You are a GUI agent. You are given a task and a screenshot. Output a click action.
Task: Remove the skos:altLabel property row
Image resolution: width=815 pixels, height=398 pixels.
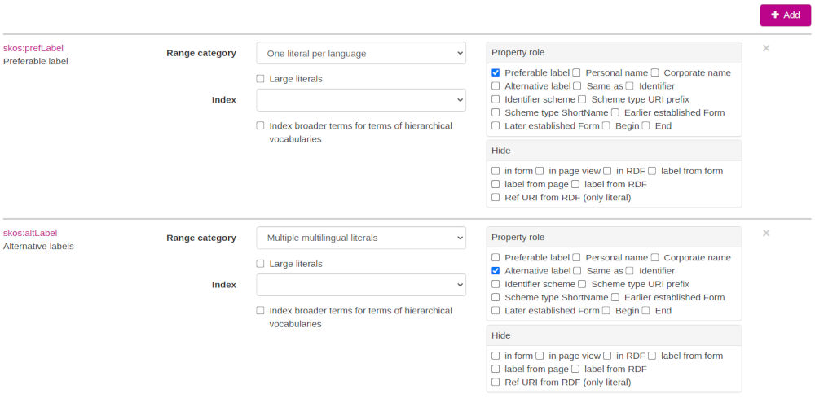[x=766, y=234]
